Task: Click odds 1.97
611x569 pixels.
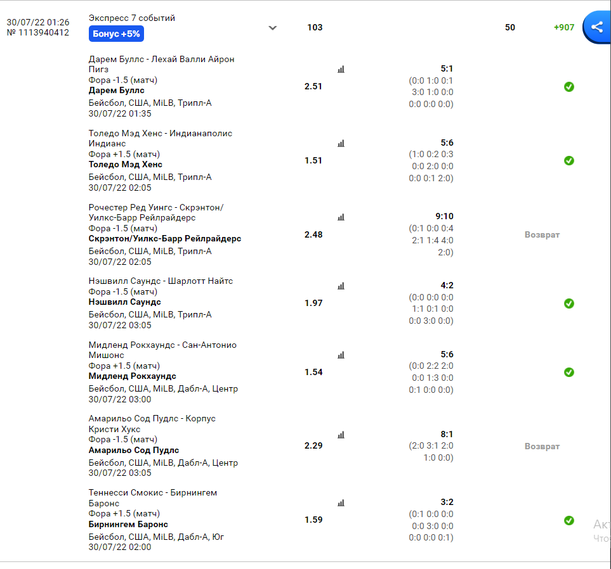Action: [x=313, y=303]
